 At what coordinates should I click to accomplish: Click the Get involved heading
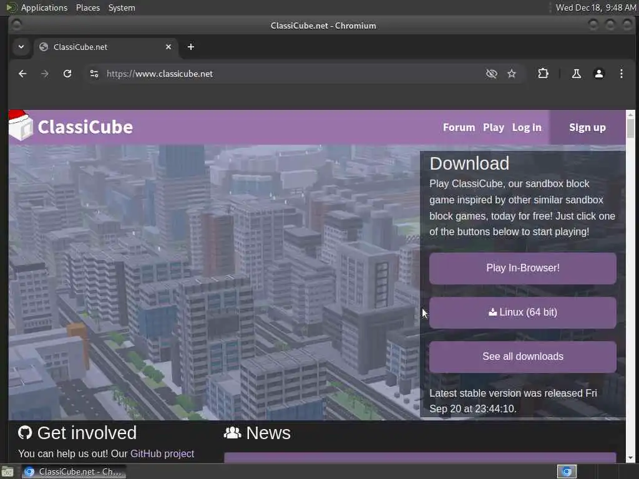(87, 433)
